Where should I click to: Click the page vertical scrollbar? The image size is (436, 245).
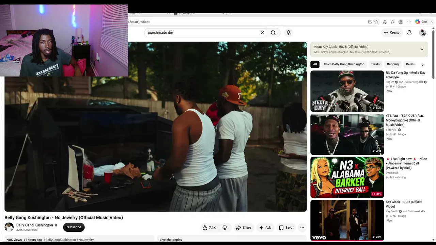pyautogui.click(x=434, y=54)
